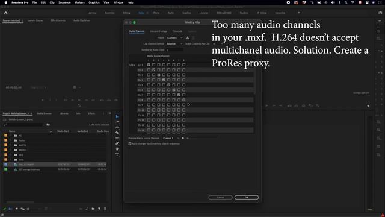Expand the SEQ bin
385x217 pixels.
coord(11,155)
